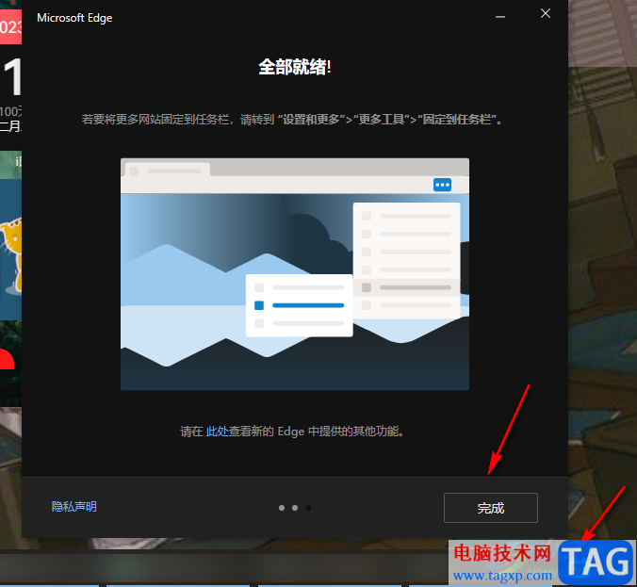Go to the second page indicator dot
The height and width of the screenshot is (587, 637).
pyautogui.click(x=295, y=508)
